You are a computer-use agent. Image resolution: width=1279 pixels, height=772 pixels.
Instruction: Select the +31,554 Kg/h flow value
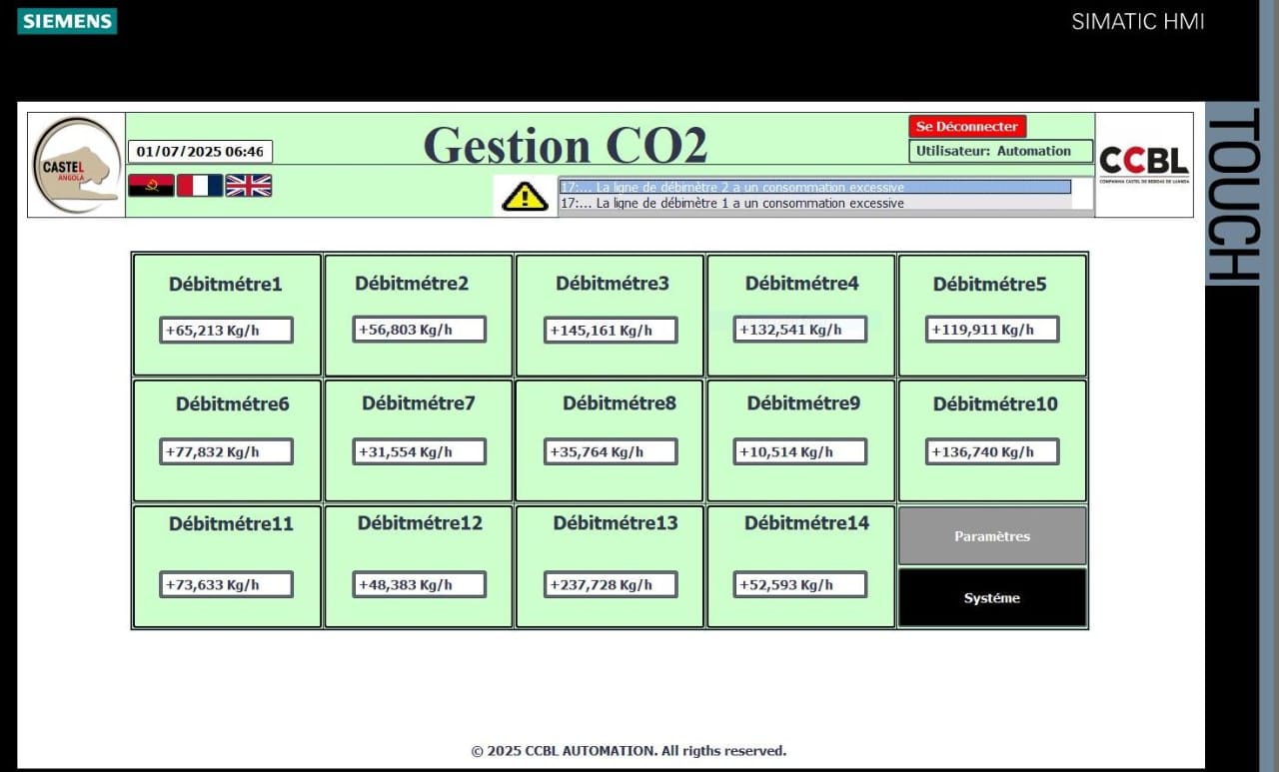[420, 451]
